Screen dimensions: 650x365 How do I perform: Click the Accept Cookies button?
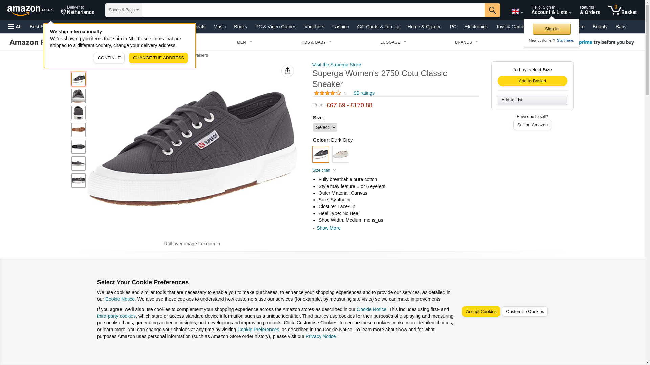point(481,312)
